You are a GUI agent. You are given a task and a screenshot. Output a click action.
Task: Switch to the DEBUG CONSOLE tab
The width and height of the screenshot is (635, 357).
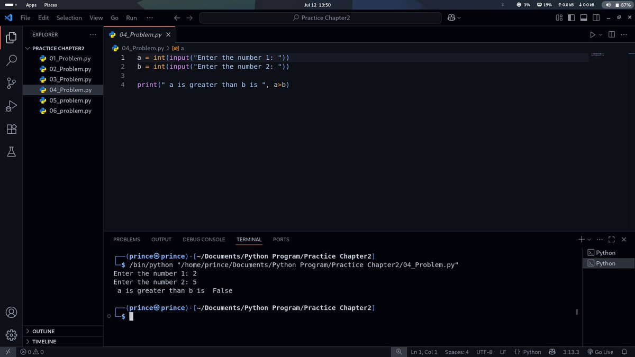(x=204, y=240)
